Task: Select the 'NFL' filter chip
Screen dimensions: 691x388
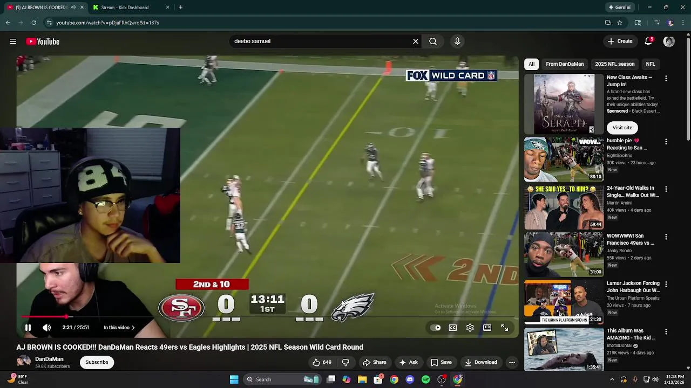Action: (x=650, y=64)
